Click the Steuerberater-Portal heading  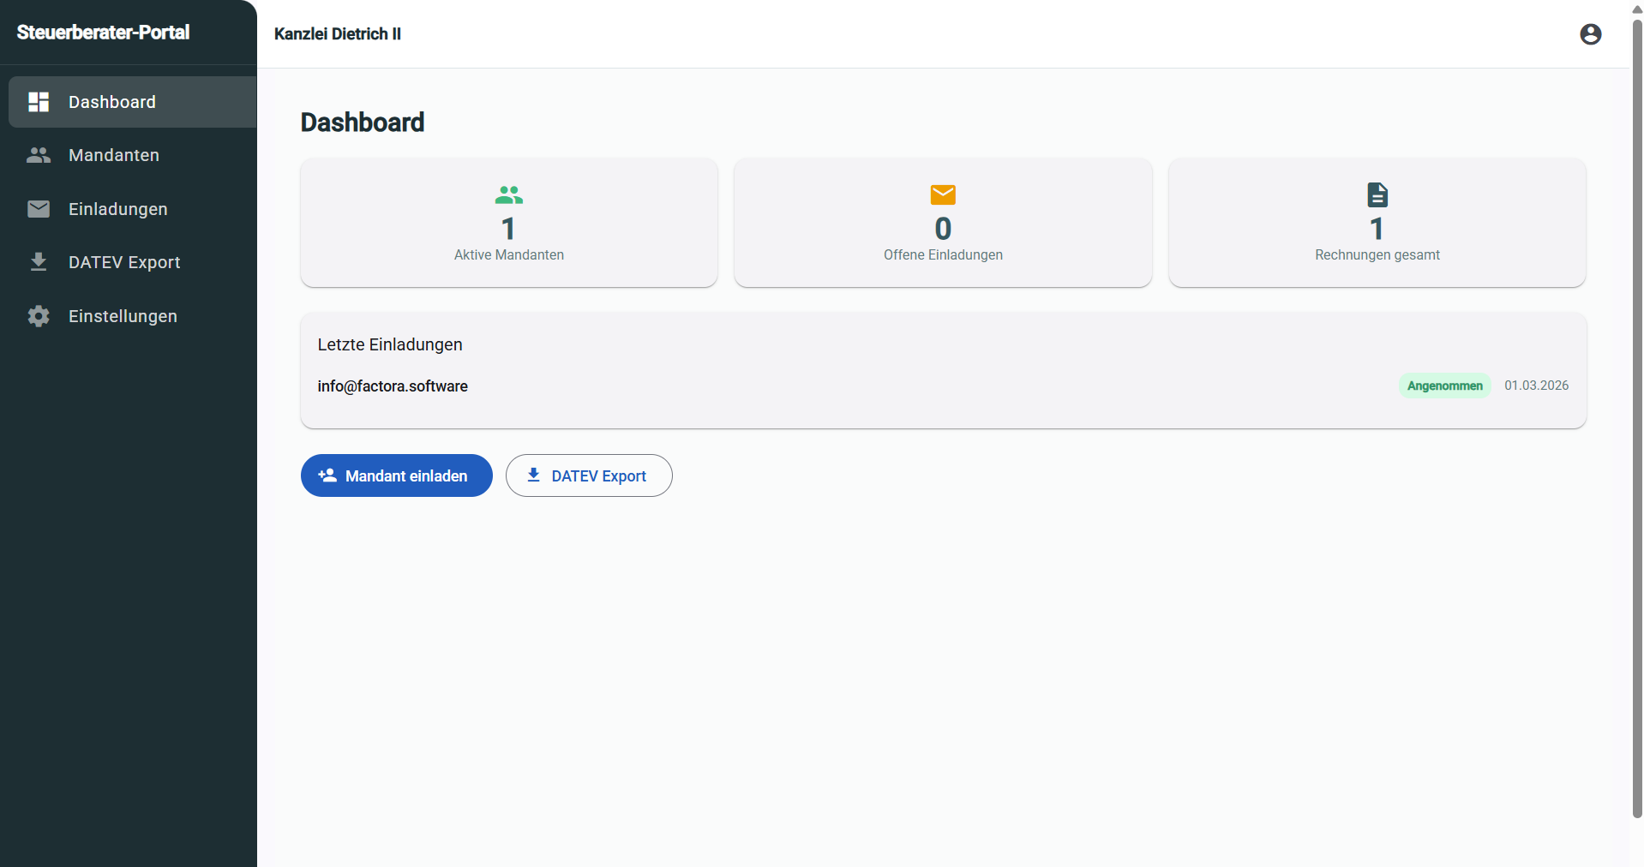click(102, 33)
